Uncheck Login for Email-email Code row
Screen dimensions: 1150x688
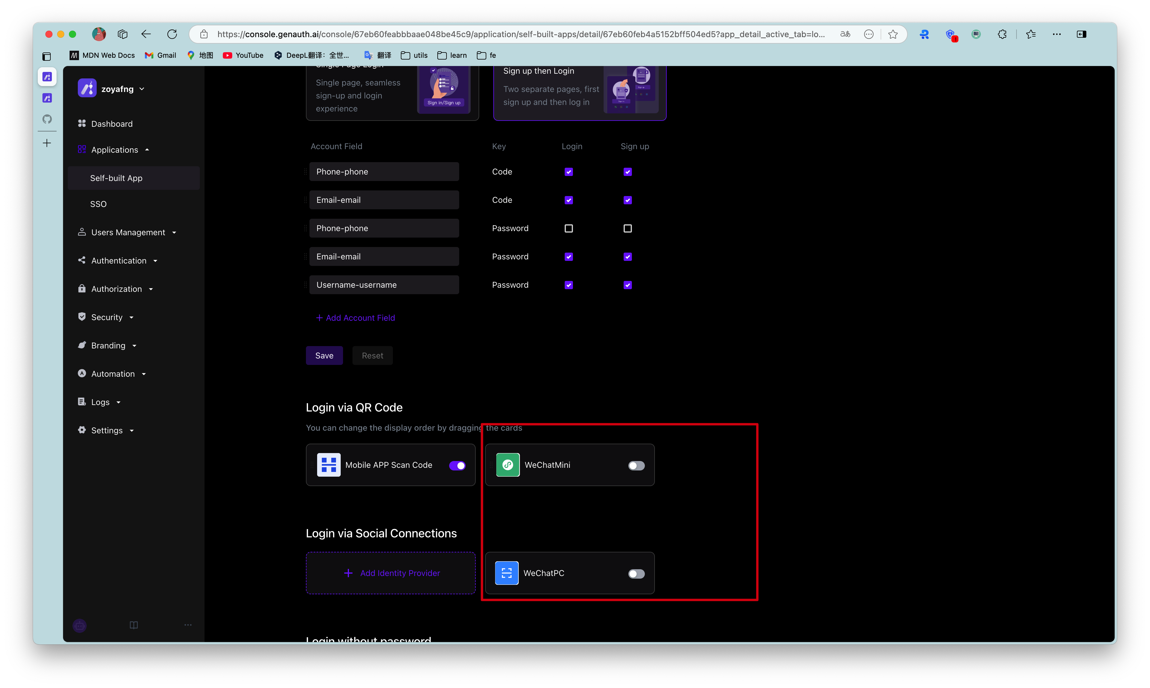pyautogui.click(x=569, y=200)
